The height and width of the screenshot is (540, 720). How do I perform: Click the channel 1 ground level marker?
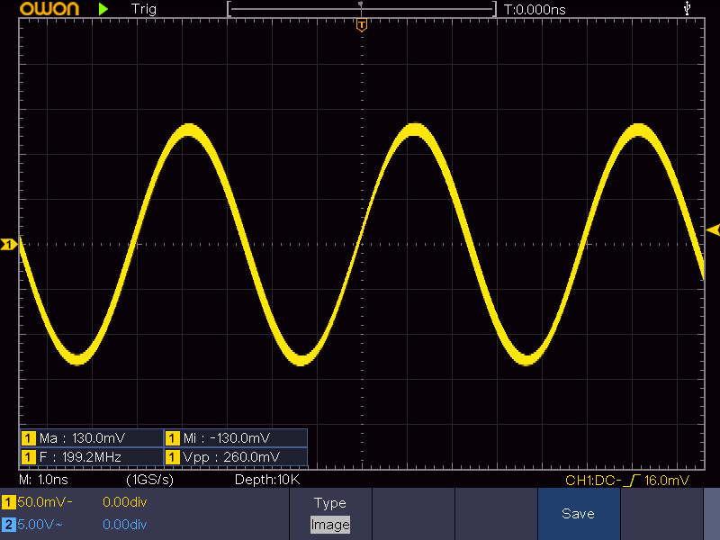(9, 244)
